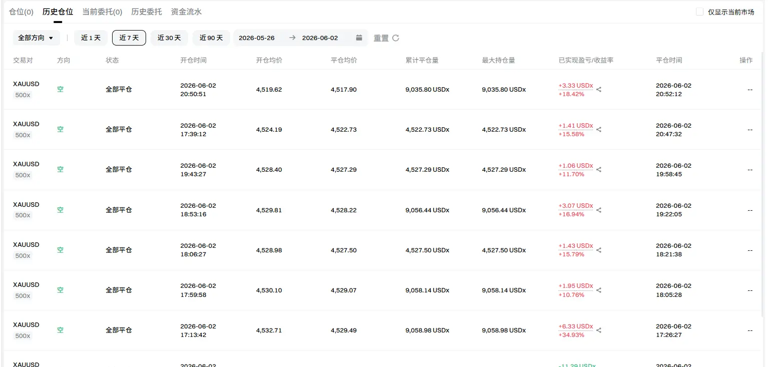Screen dimensions: 768x367
Task: Click the 开仓时间 column header
Action: pyautogui.click(x=194, y=60)
